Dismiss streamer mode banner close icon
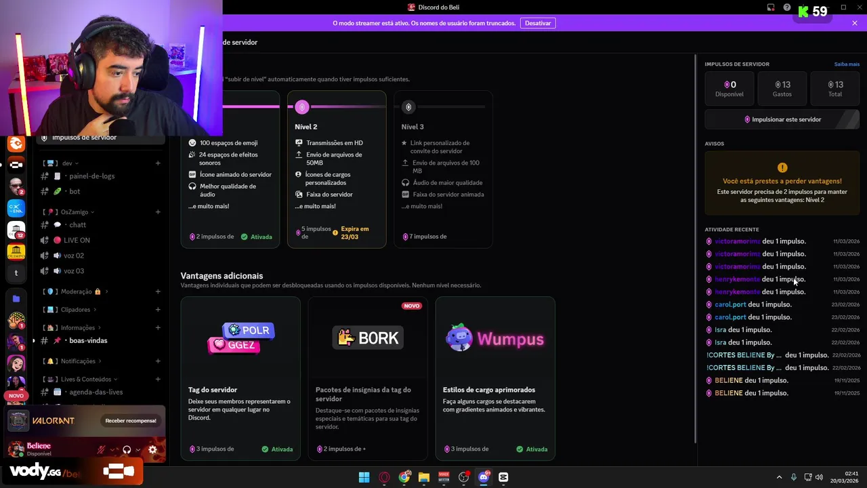 click(855, 23)
